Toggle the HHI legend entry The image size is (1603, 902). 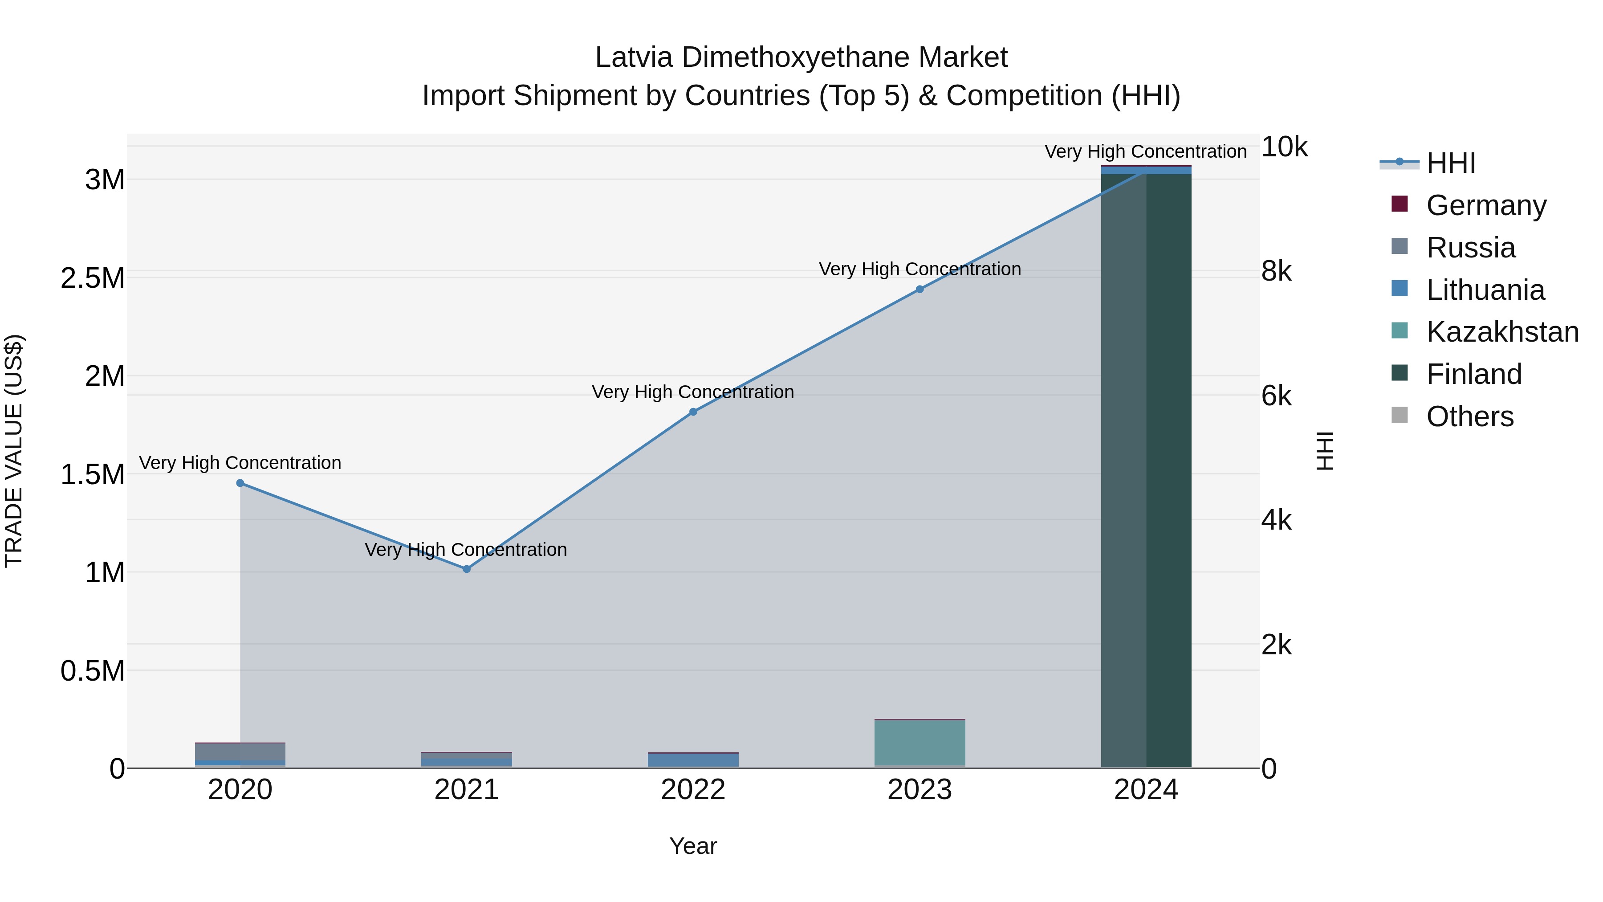[x=1428, y=163]
